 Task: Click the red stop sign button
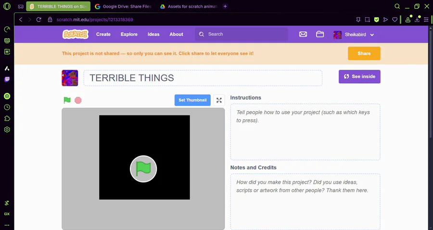coord(78,100)
